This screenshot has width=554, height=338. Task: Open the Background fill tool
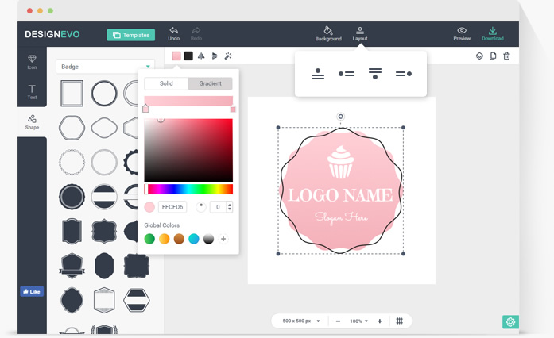click(x=328, y=32)
